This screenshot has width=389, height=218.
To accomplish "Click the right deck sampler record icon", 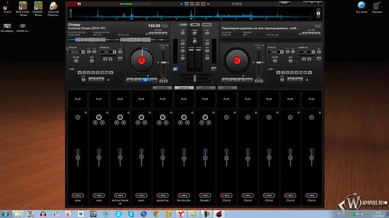I will pyautogui.click(x=318, y=59).
